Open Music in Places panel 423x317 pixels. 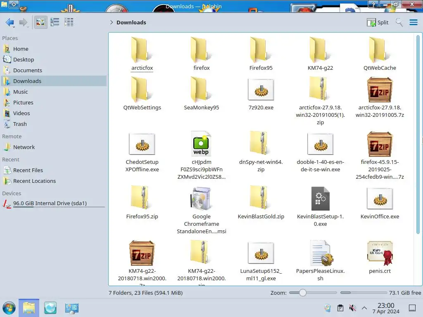tap(53, 92)
